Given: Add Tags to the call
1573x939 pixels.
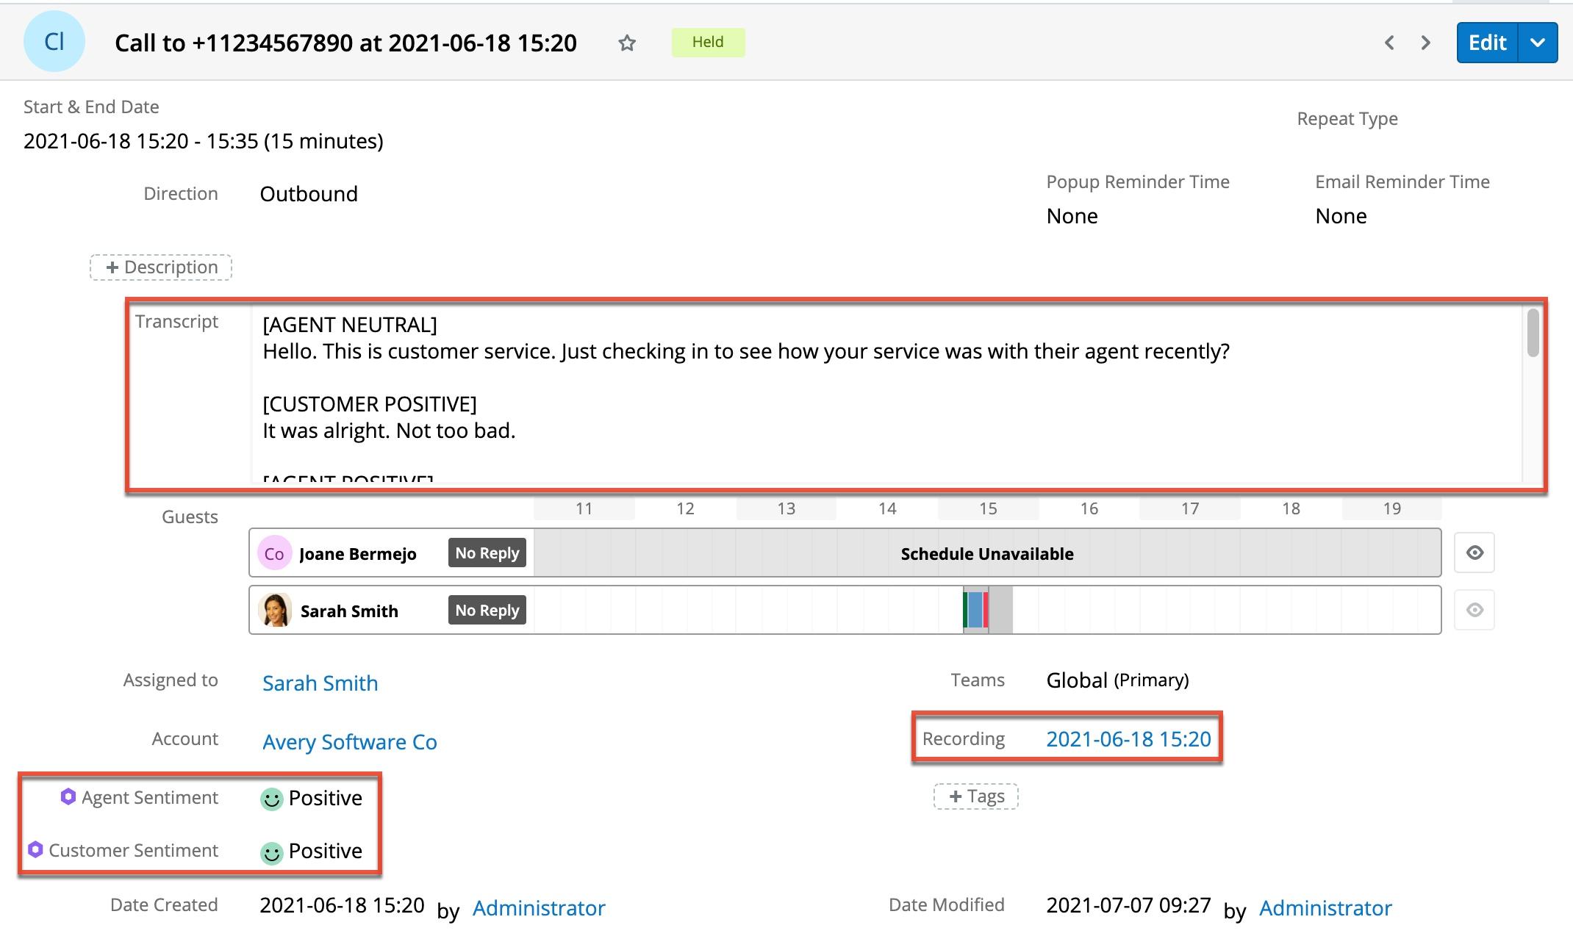Looking at the screenshot, I should point(975,796).
